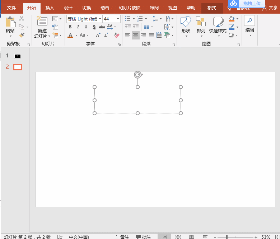Cut selection with scissors icon

pos(22,19)
